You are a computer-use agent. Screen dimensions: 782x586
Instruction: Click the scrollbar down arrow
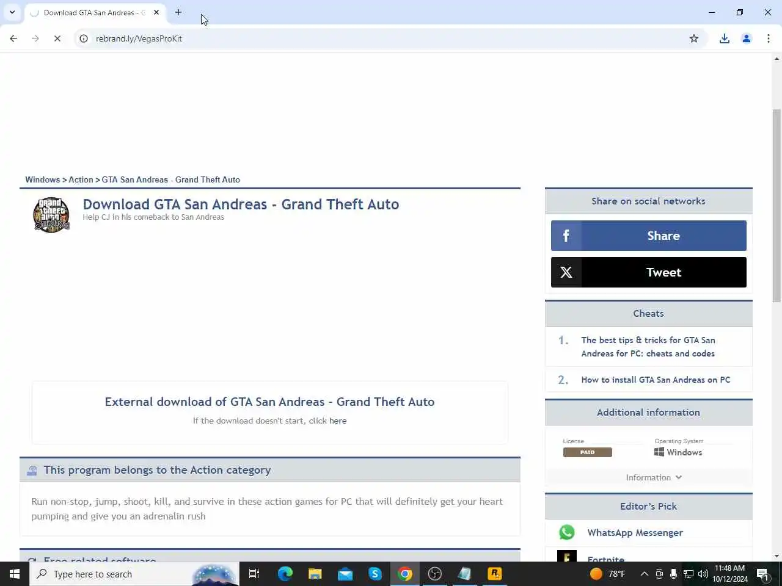777,556
